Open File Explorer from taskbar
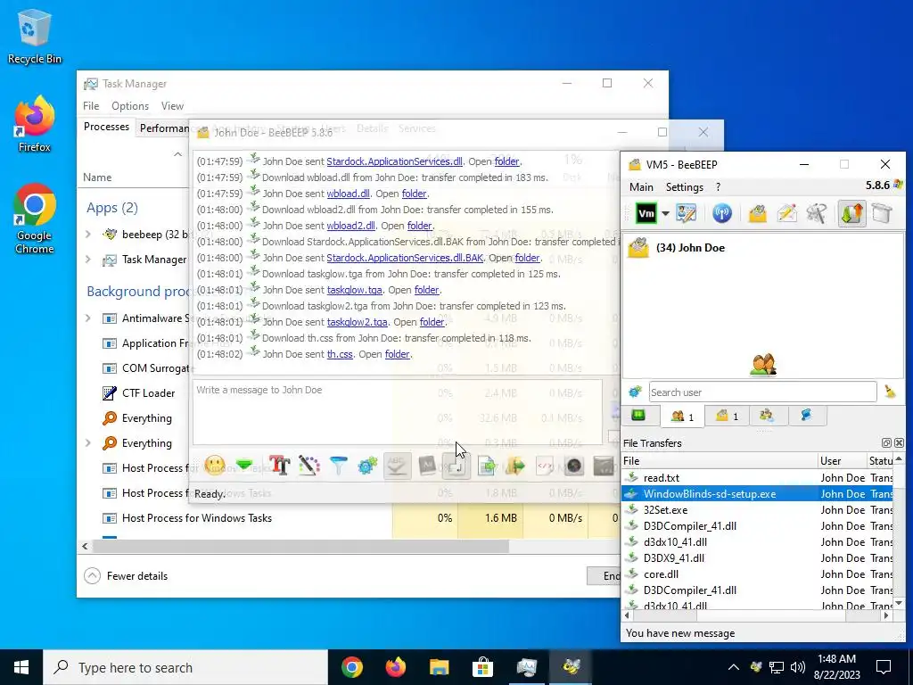This screenshot has height=685, width=913. coord(439,667)
